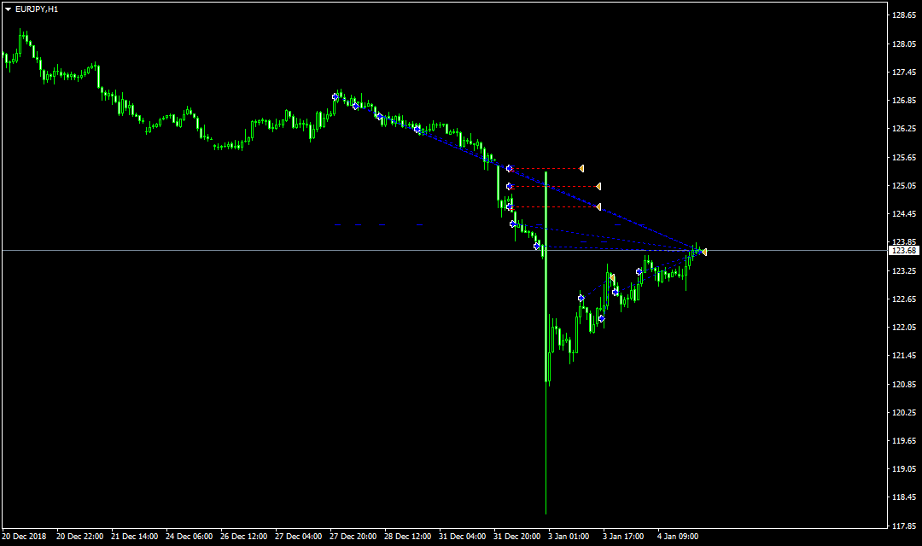
Task: Click the 20 Dec 2018 date label
Action: tap(24, 537)
